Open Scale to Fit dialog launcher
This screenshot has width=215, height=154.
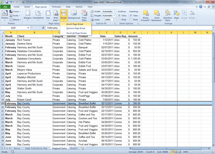[x=115, y=24]
